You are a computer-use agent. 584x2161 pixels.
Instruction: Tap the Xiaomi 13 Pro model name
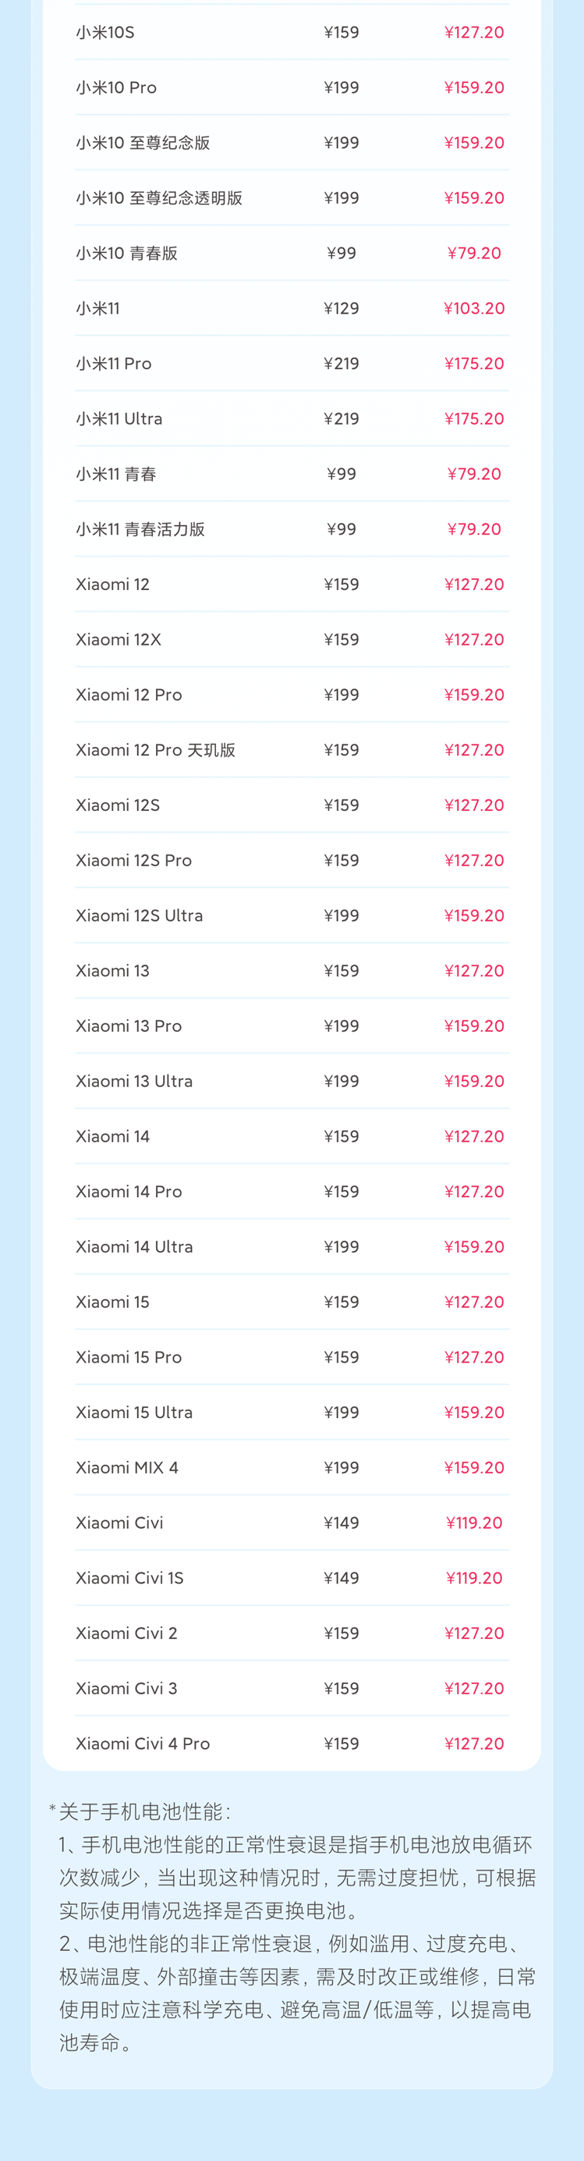click(x=128, y=1026)
